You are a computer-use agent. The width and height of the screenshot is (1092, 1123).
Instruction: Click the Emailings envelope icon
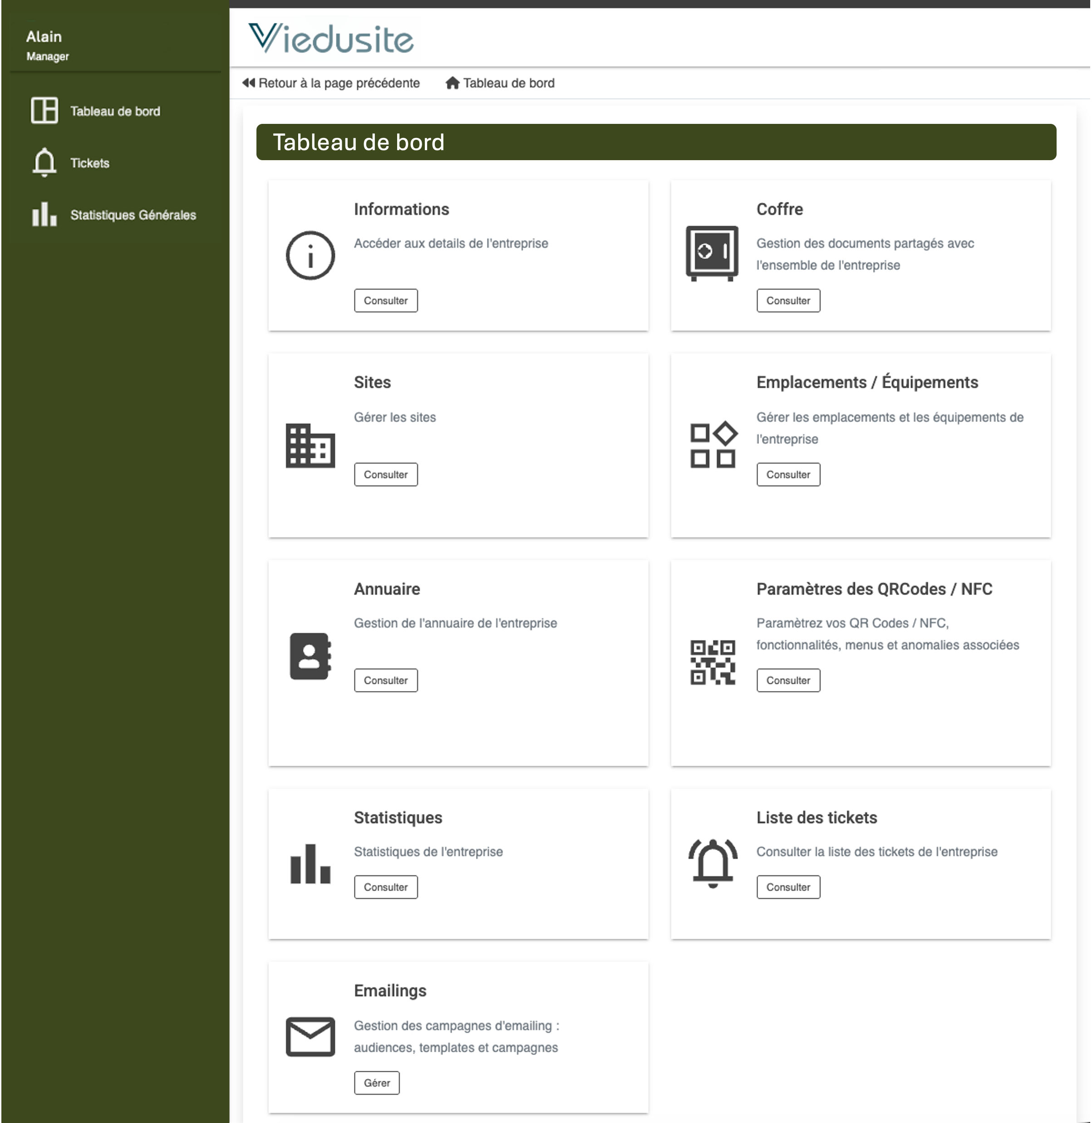click(x=310, y=1036)
